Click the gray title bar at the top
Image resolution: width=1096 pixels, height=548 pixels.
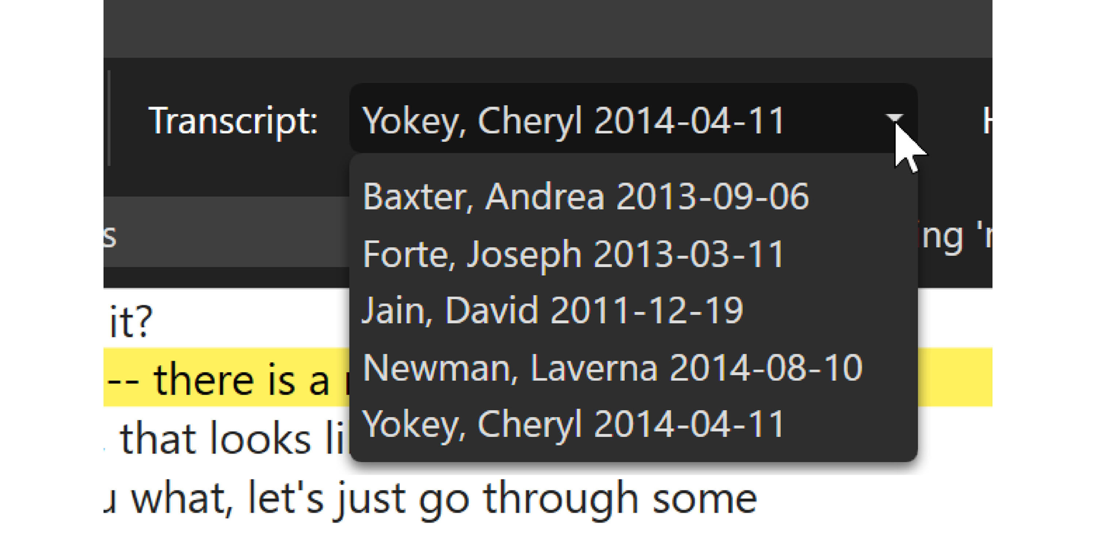click(x=547, y=28)
